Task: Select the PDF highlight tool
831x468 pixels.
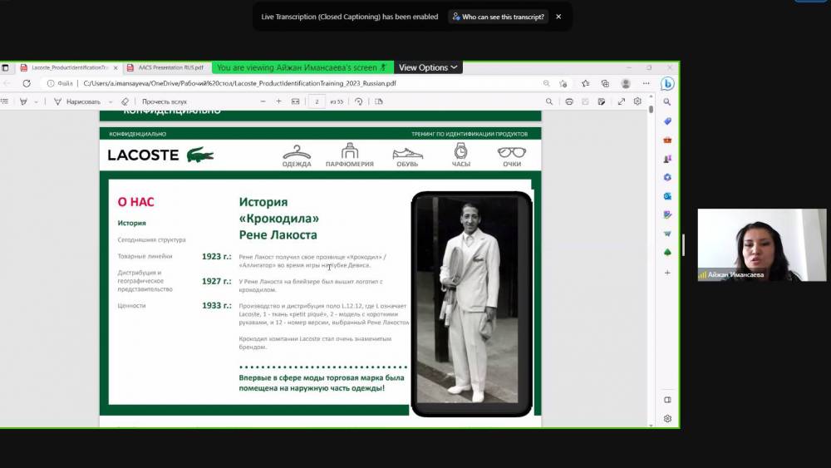Action: (23, 101)
